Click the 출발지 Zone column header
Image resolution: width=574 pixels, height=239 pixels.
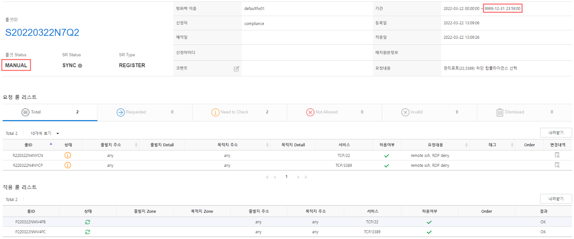(x=145, y=211)
